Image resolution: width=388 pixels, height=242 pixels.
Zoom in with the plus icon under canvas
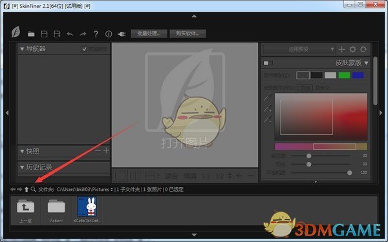[239, 176]
